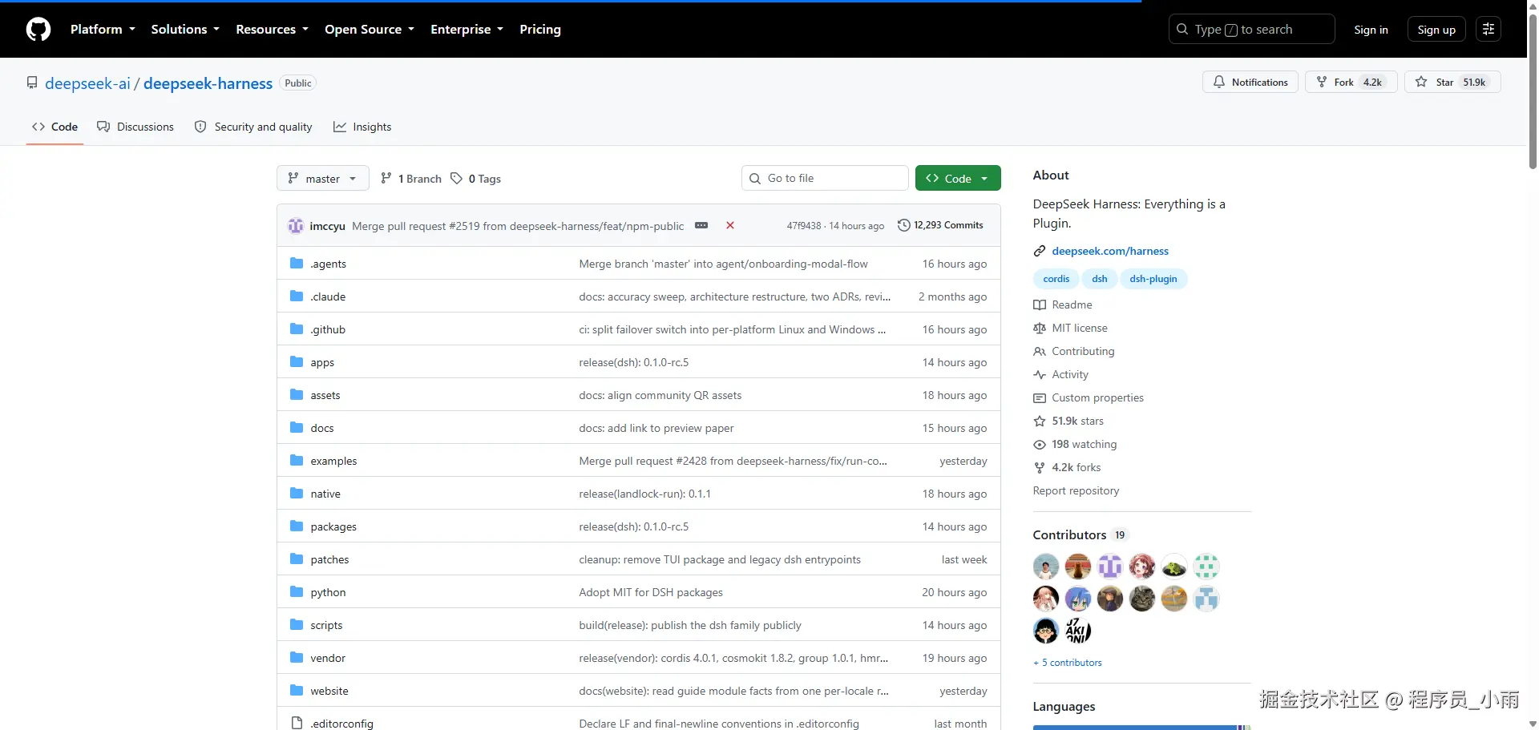1539x730 pixels.
Task: Open imccyu avatar on latest commit
Action: pos(296,226)
